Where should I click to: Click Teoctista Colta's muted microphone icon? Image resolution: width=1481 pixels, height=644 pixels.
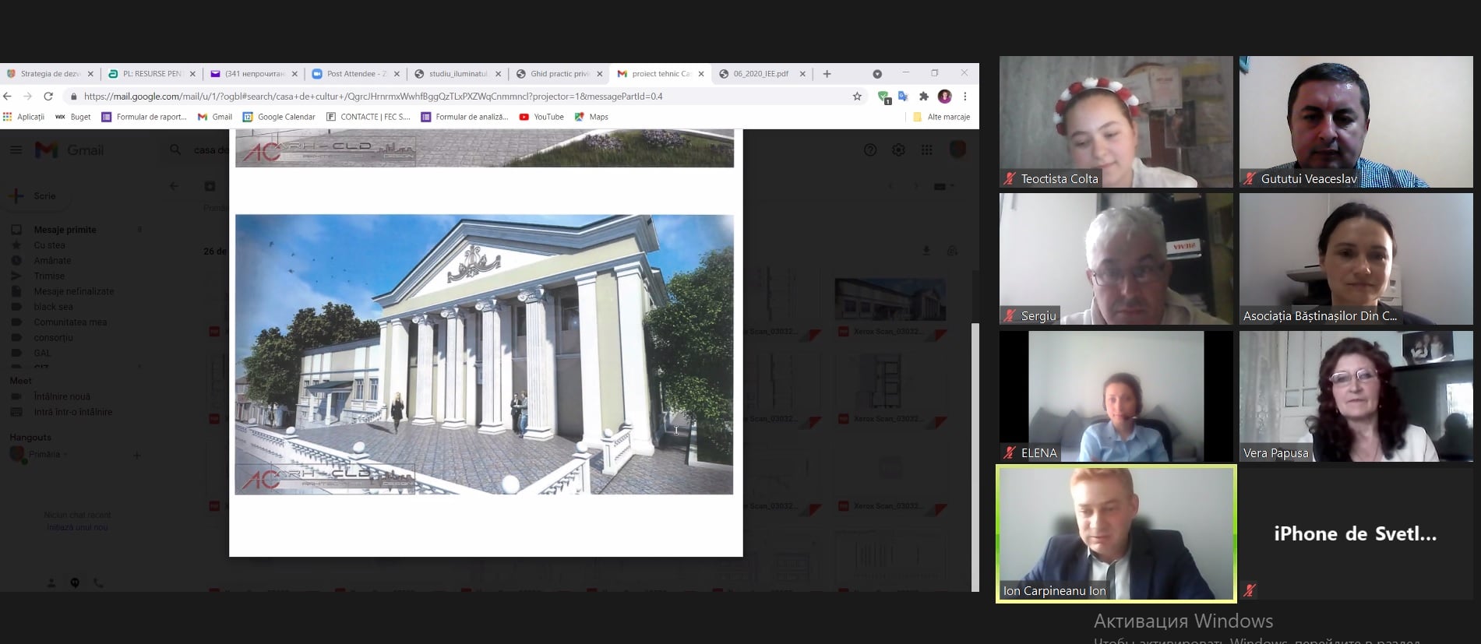tap(1010, 179)
